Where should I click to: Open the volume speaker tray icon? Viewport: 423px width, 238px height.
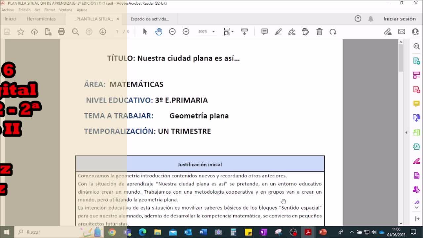point(374,232)
